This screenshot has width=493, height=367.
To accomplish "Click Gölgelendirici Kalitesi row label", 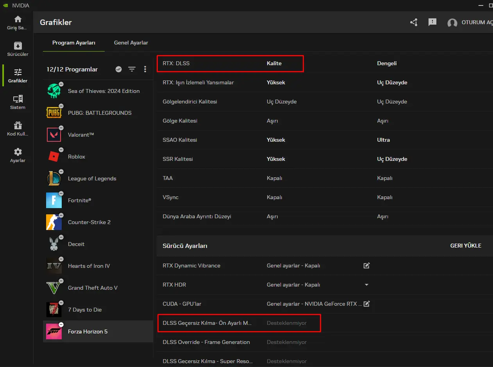I will (x=190, y=102).
